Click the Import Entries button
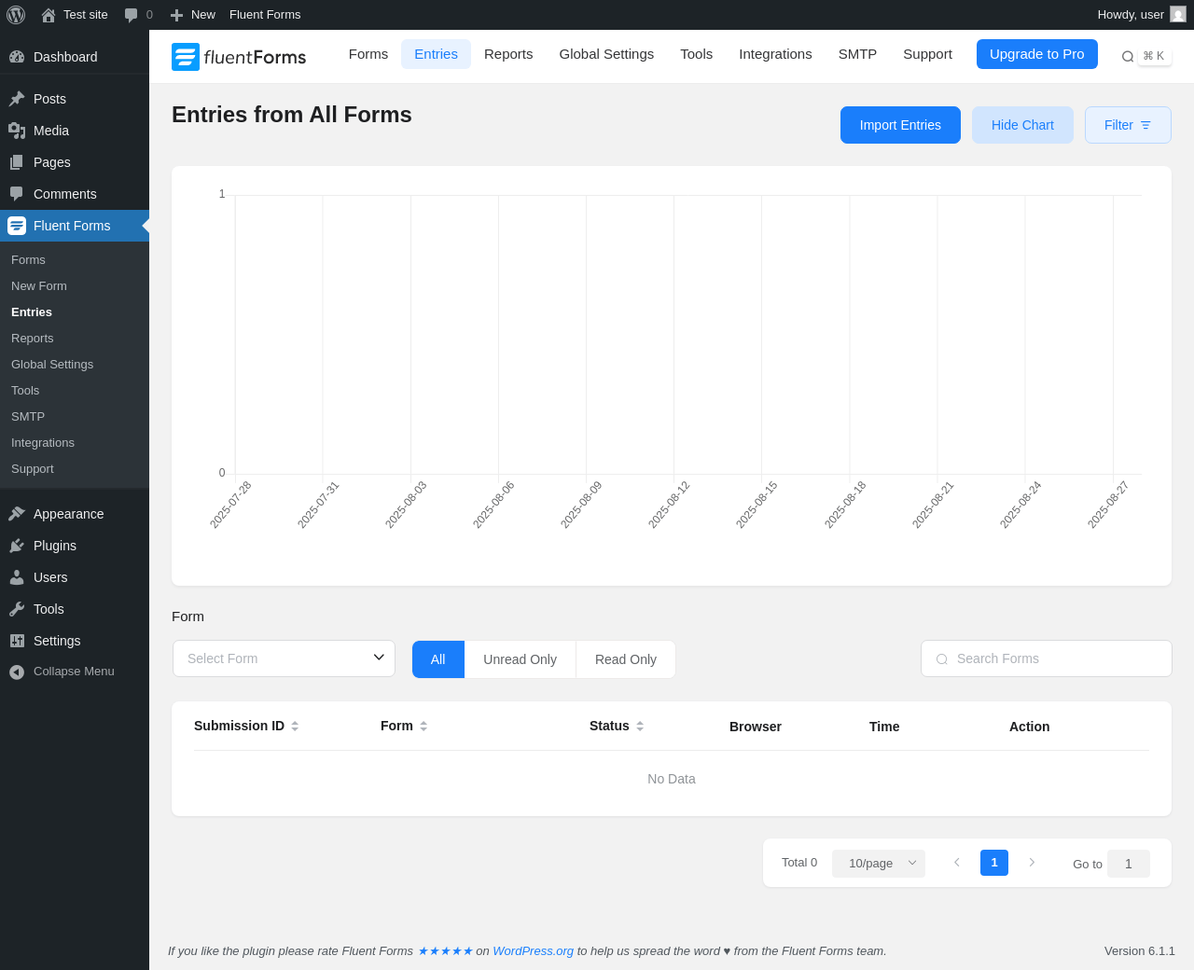The width and height of the screenshot is (1194, 970). point(900,125)
